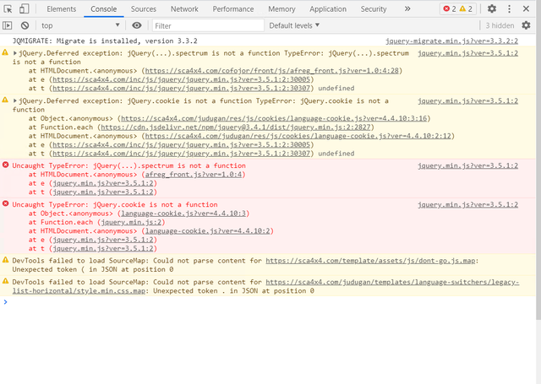
Task: Expand the spectrum Deferred exception warning
Action: (15, 53)
